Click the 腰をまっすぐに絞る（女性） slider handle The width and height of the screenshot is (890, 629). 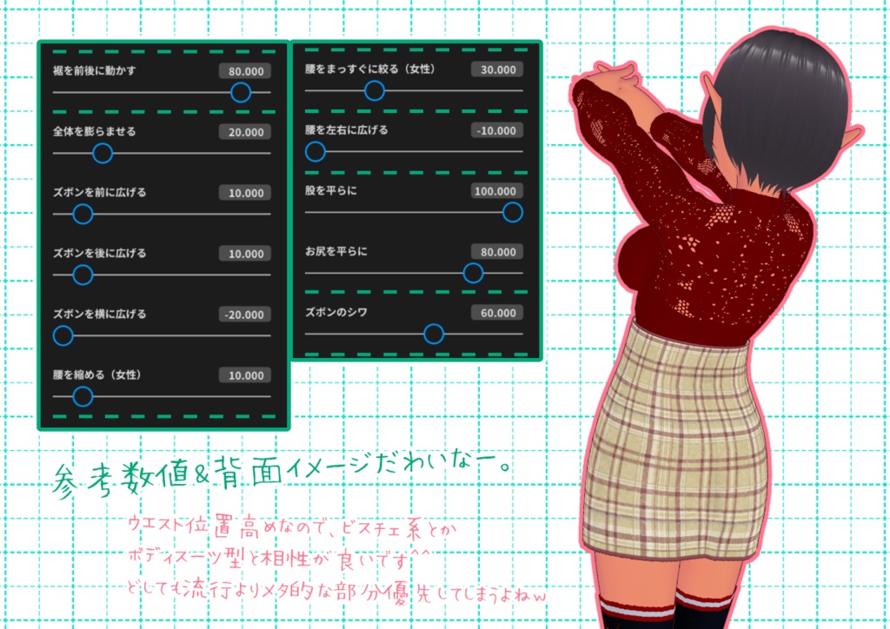(x=374, y=90)
